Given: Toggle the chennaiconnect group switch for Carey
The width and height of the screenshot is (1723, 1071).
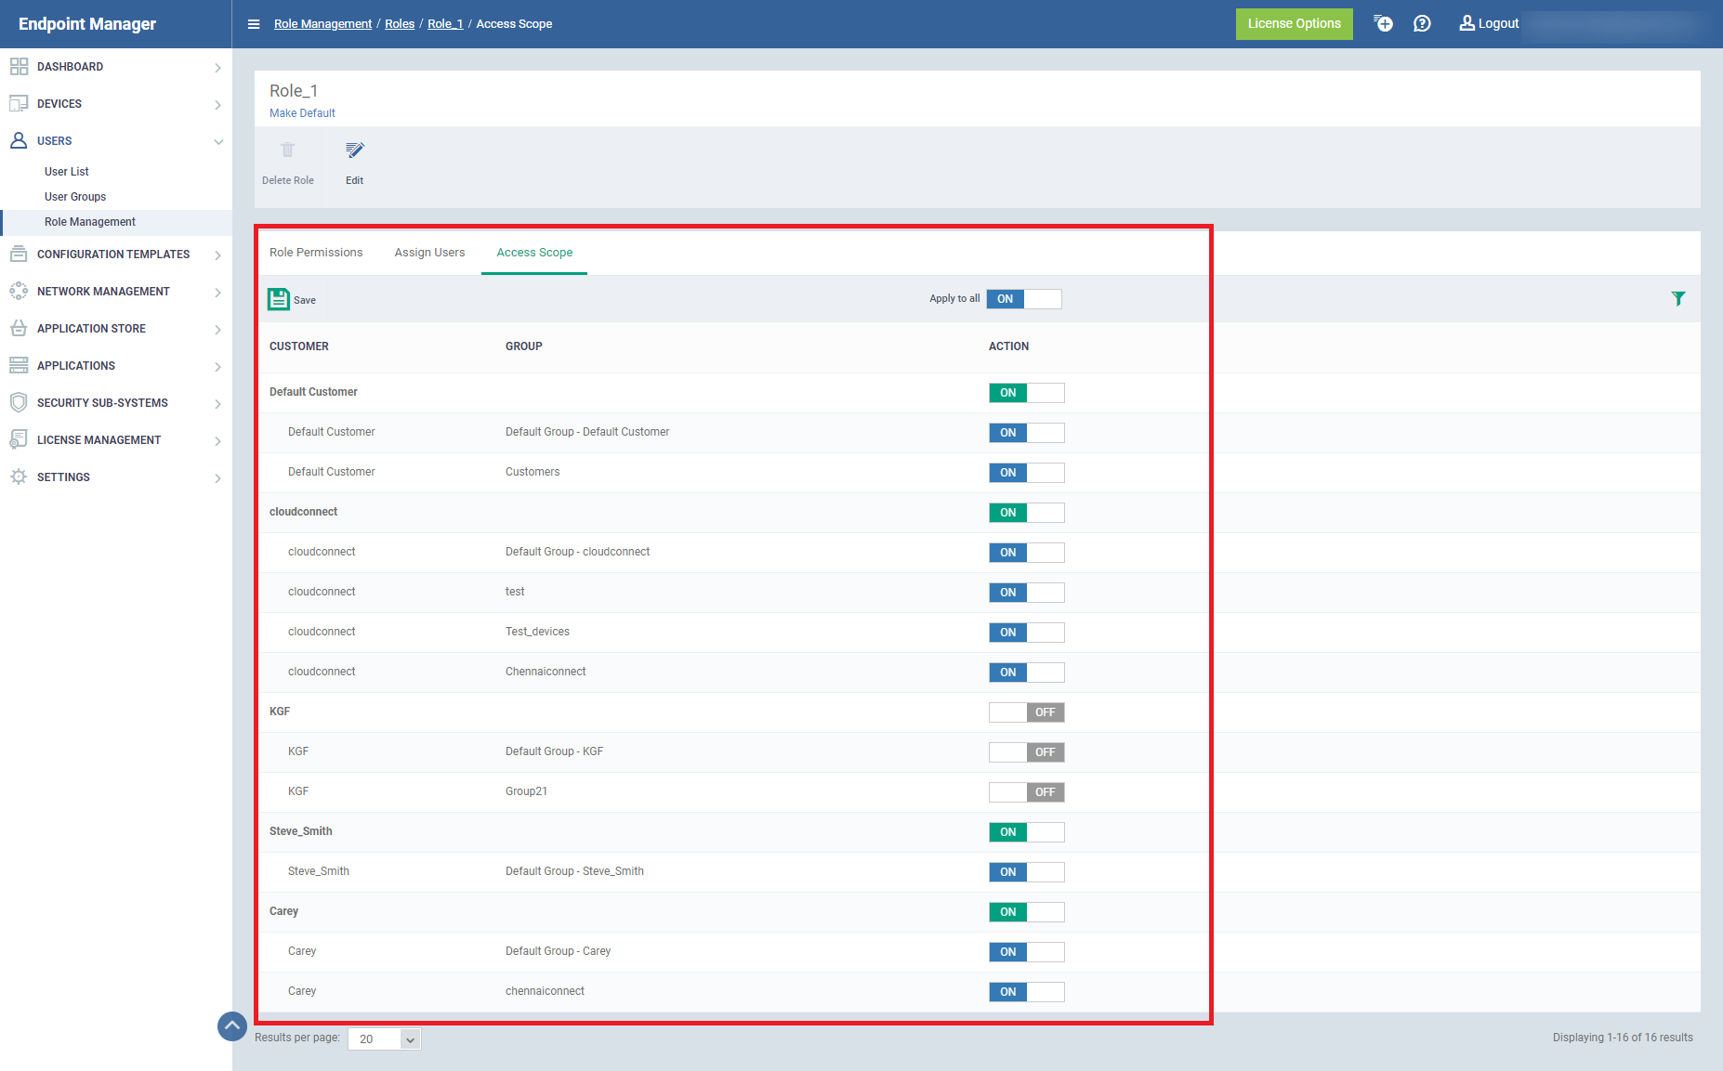Looking at the screenshot, I should [1027, 992].
